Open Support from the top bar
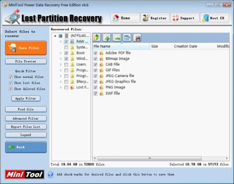Image resolution: width=234 pixels, height=184 pixels. click(185, 18)
